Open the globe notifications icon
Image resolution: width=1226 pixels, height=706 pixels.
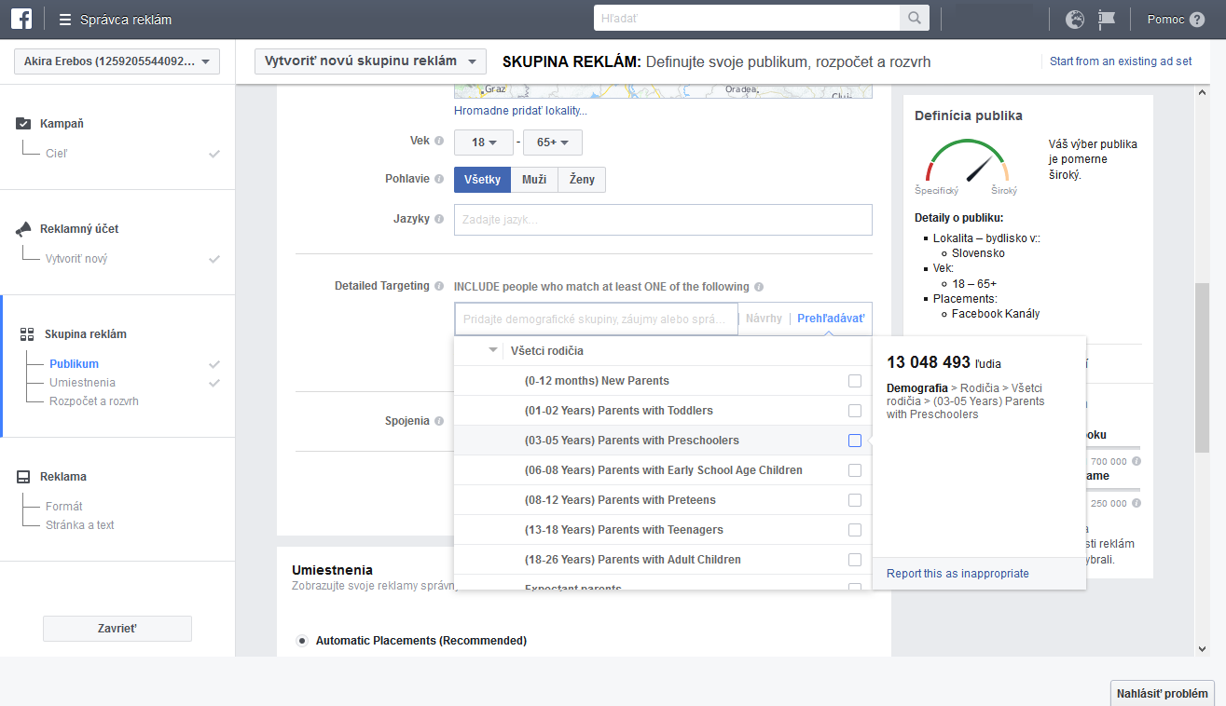point(1075,20)
